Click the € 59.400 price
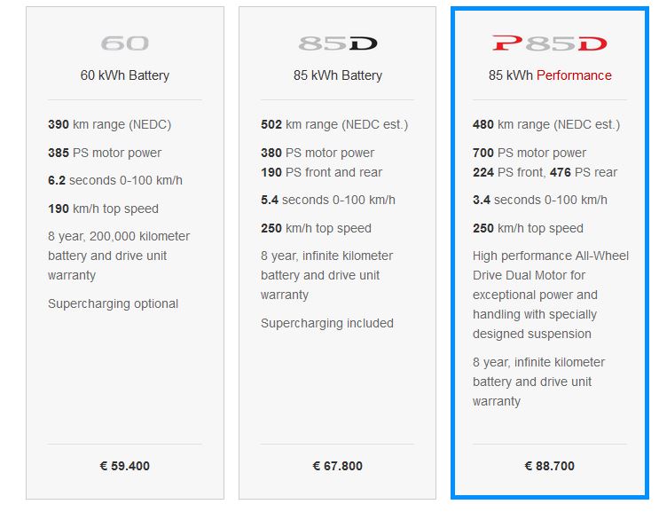This screenshot has width=659, height=512. point(125,466)
